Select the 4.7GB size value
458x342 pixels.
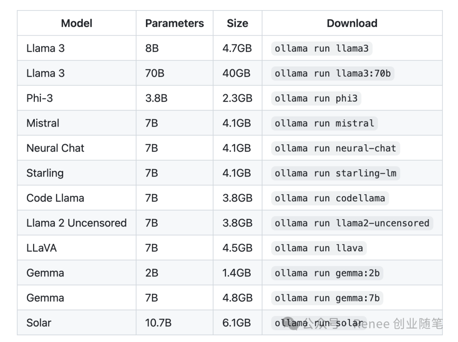(x=237, y=48)
